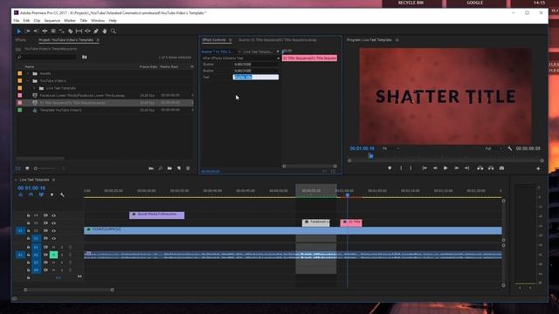This screenshot has height=314, width=559.
Task: Select the Razor tool
Action: click(70, 31)
